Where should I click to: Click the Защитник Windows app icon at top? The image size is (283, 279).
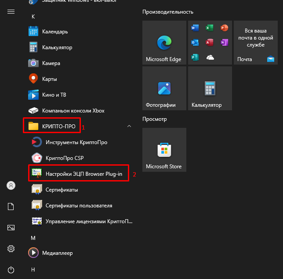pos(33,2)
